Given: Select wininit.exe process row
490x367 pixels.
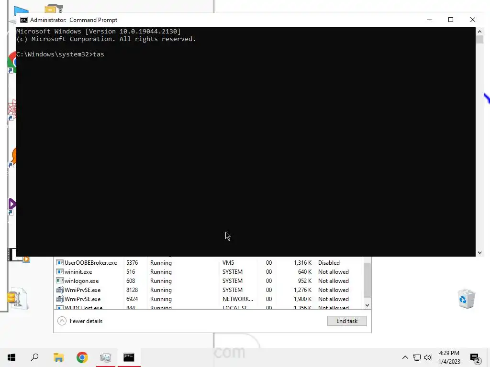Looking at the screenshot, I should point(209,272).
